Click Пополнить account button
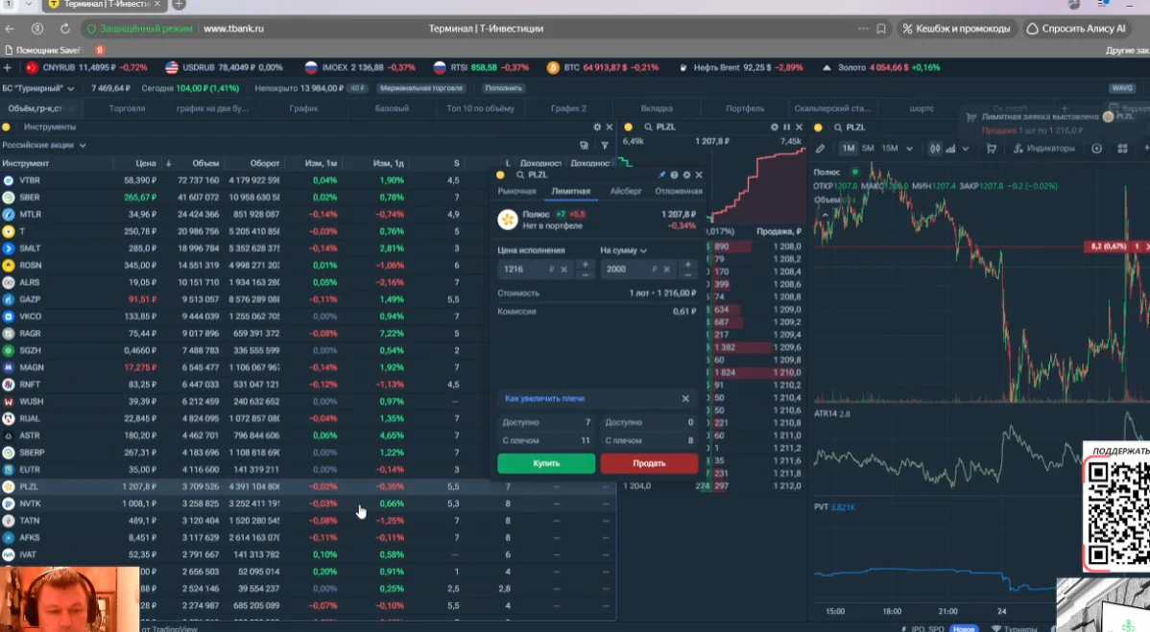The image size is (1150, 632). click(503, 88)
